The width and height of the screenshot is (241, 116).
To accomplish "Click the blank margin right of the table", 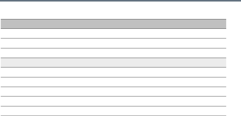I will tap(234, 64).
